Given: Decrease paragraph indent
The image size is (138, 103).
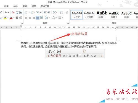Looking at the screenshot, I should pos(45,12).
